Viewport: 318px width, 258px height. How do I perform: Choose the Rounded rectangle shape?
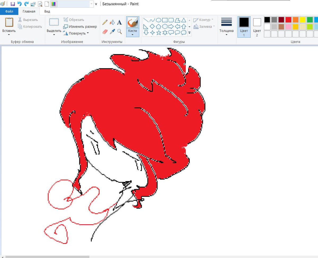(171, 20)
